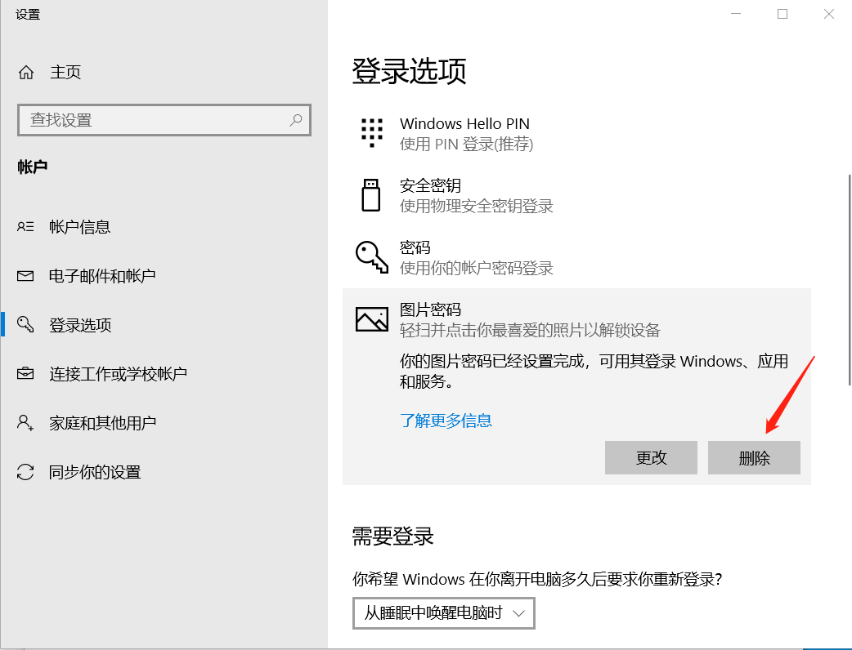Viewport: 852px width, 650px height.
Task: Click the 删除 button
Action: (753, 457)
